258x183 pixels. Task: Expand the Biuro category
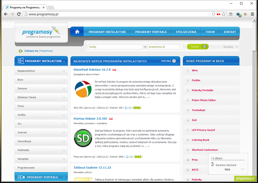coord(41,80)
